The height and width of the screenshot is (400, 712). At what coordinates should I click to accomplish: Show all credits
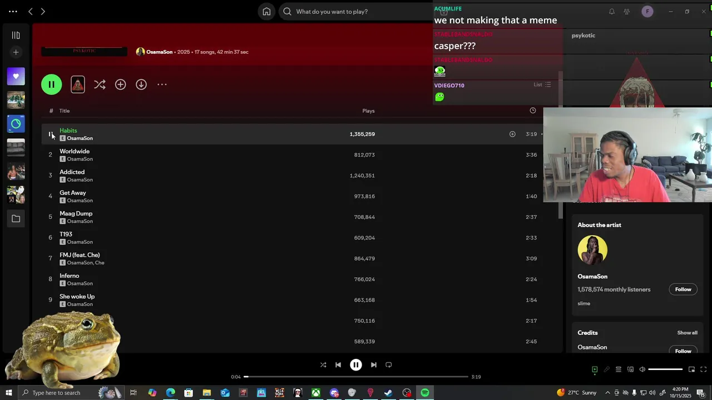[687, 333]
